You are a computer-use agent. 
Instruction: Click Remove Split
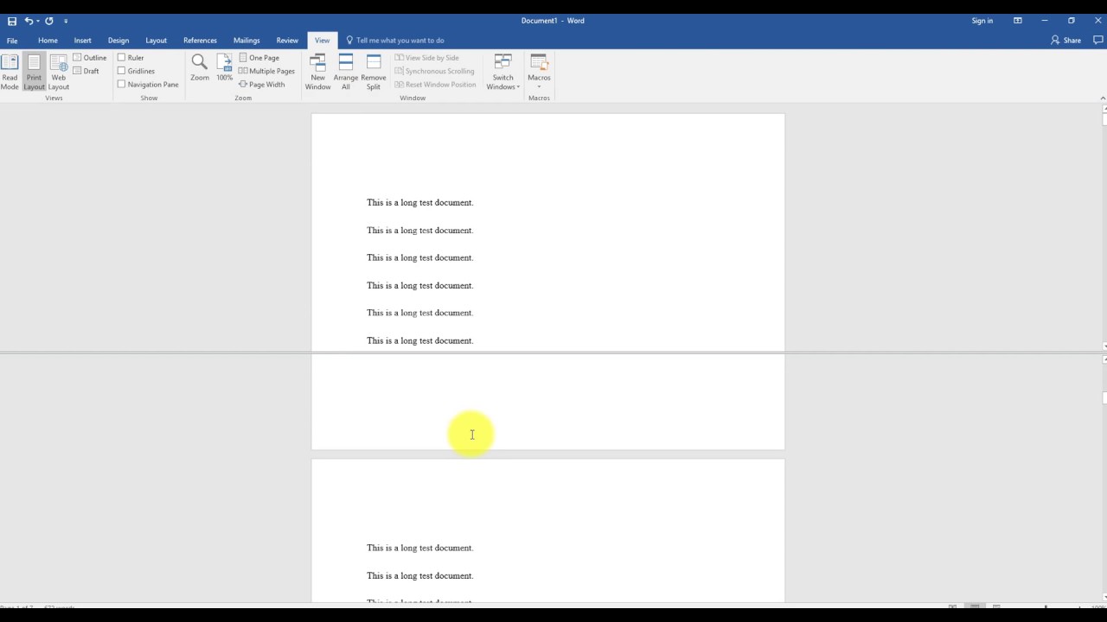point(374,73)
